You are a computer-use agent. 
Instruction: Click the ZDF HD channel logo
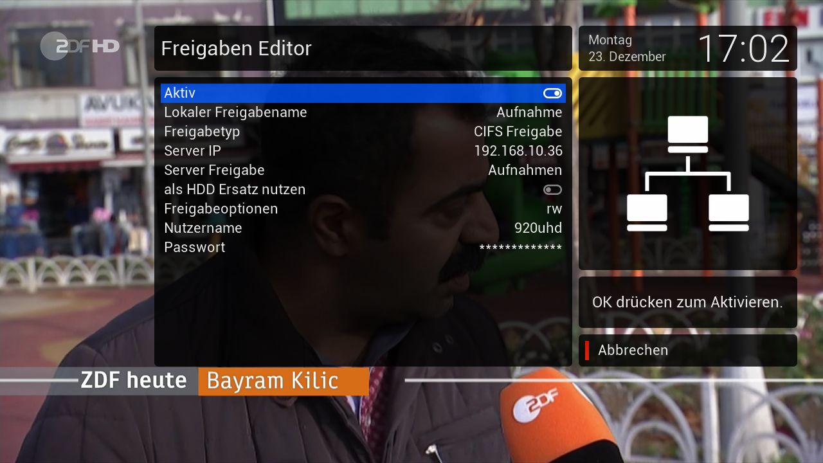point(80,46)
